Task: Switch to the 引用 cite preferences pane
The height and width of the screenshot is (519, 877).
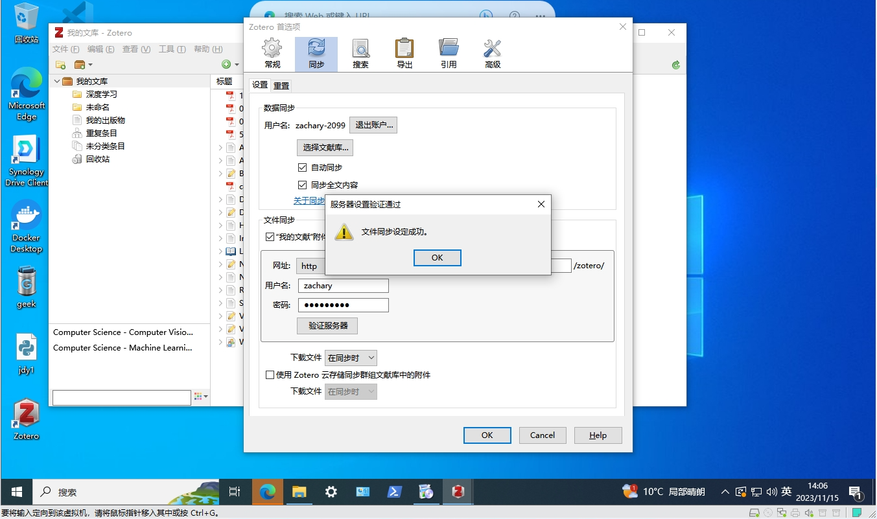Action: click(449, 54)
